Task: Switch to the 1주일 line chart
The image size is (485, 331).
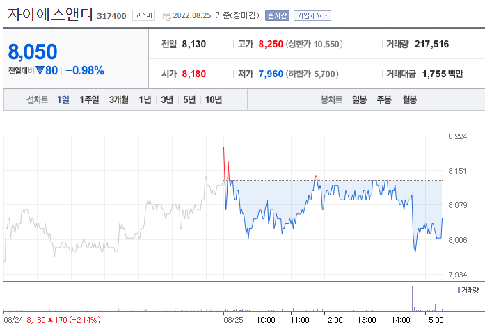Action: click(x=89, y=99)
